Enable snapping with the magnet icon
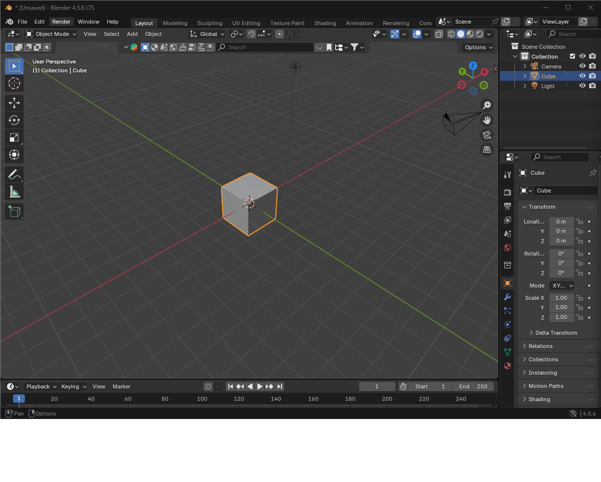The width and height of the screenshot is (601, 482). coord(251,34)
